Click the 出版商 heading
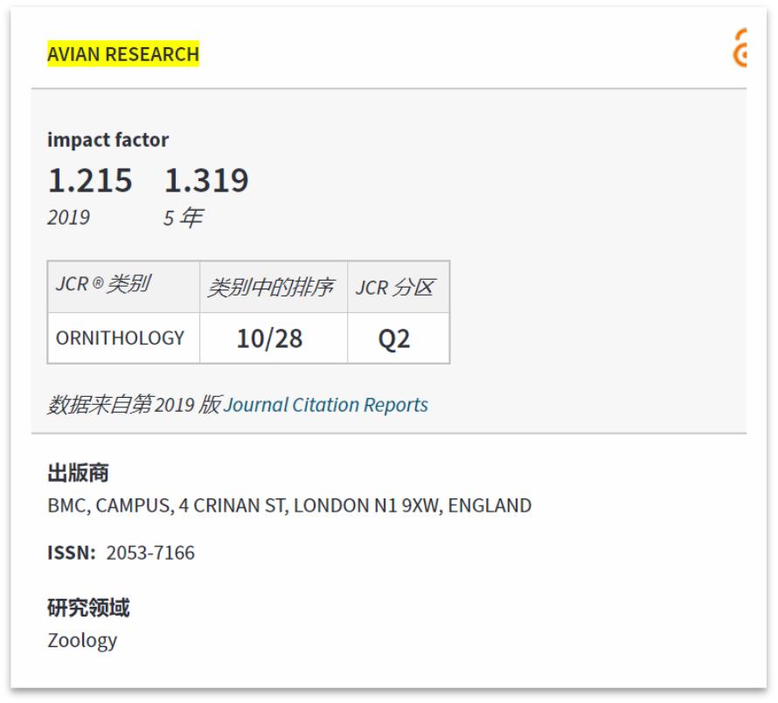778x703 pixels. (78, 473)
